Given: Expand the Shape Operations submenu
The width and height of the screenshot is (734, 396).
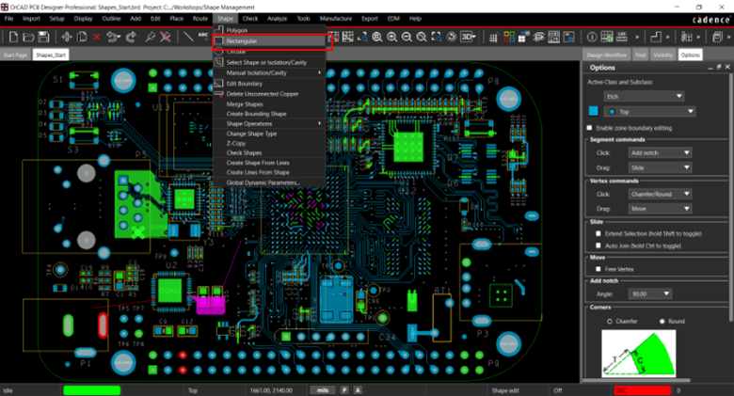Looking at the screenshot, I should pyautogui.click(x=269, y=123).
